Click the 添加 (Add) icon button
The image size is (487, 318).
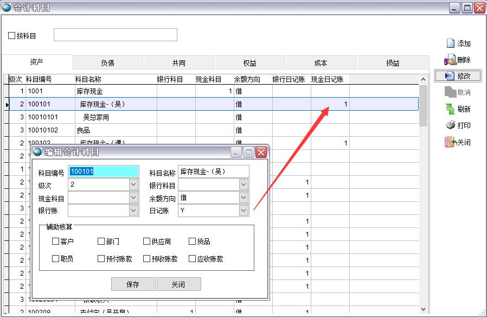450,43
